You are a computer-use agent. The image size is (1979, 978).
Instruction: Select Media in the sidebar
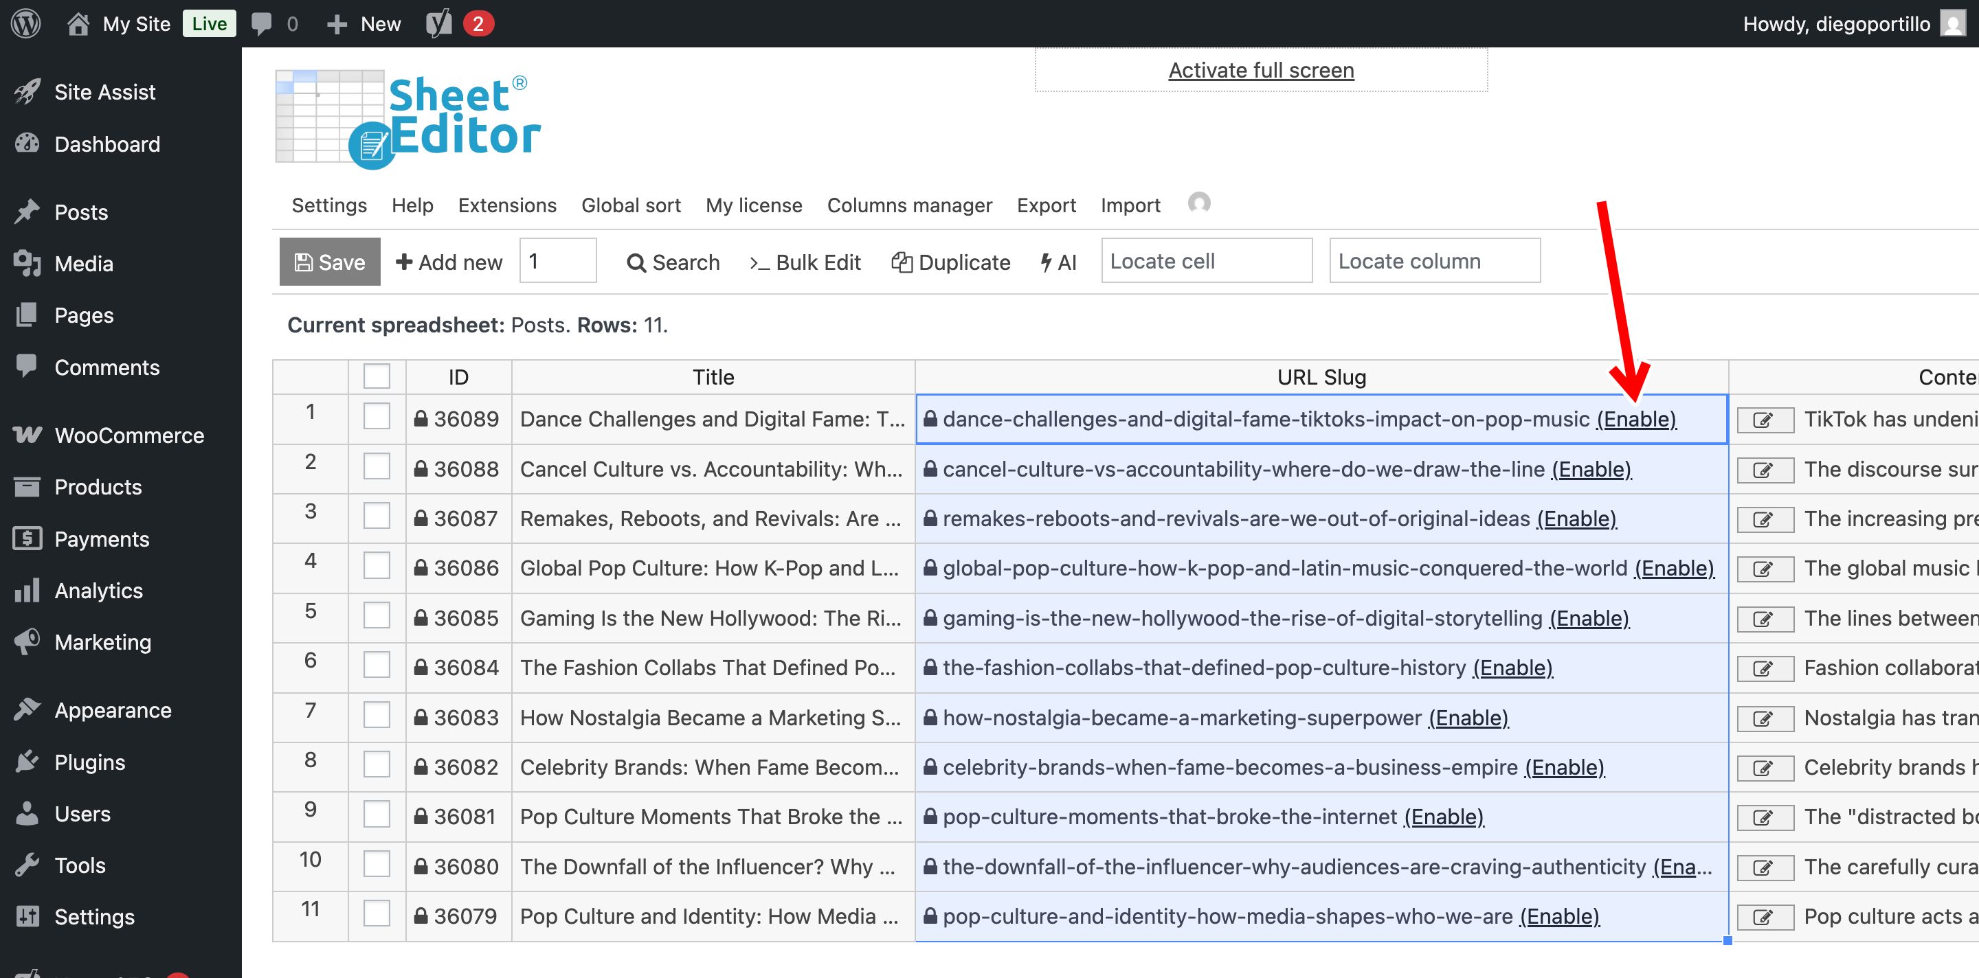83,263
